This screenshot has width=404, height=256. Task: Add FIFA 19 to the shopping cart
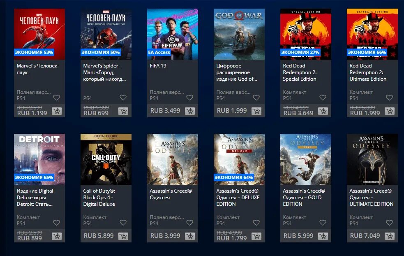click(190, 111)
